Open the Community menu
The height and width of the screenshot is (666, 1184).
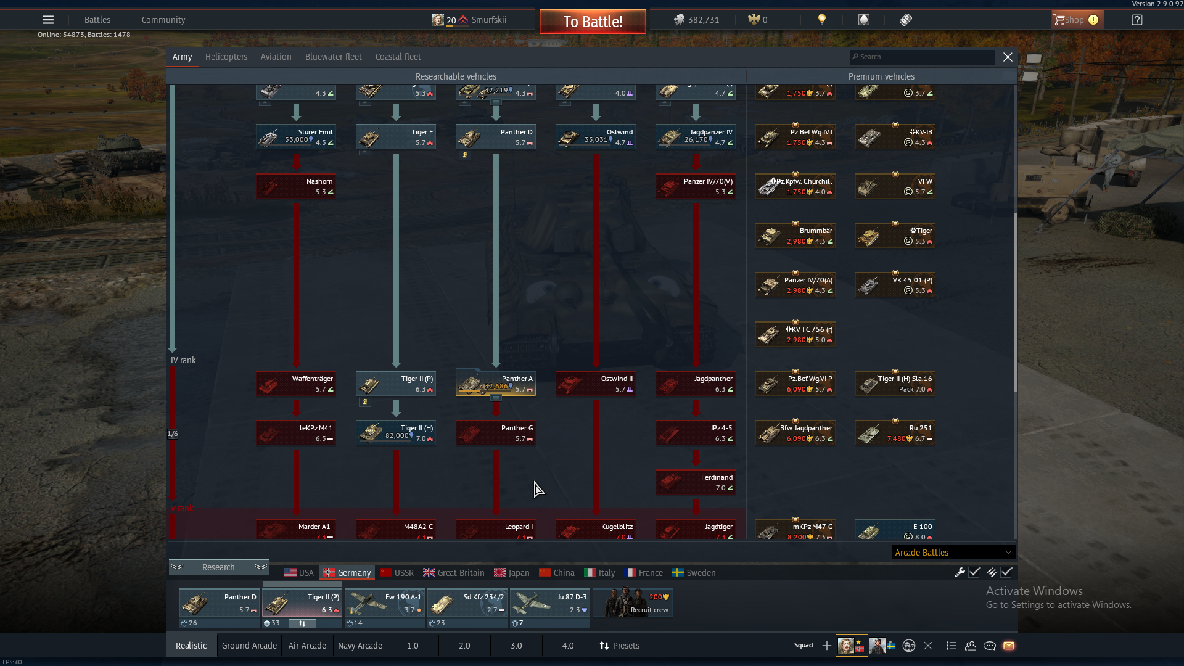tap(163, 20)
